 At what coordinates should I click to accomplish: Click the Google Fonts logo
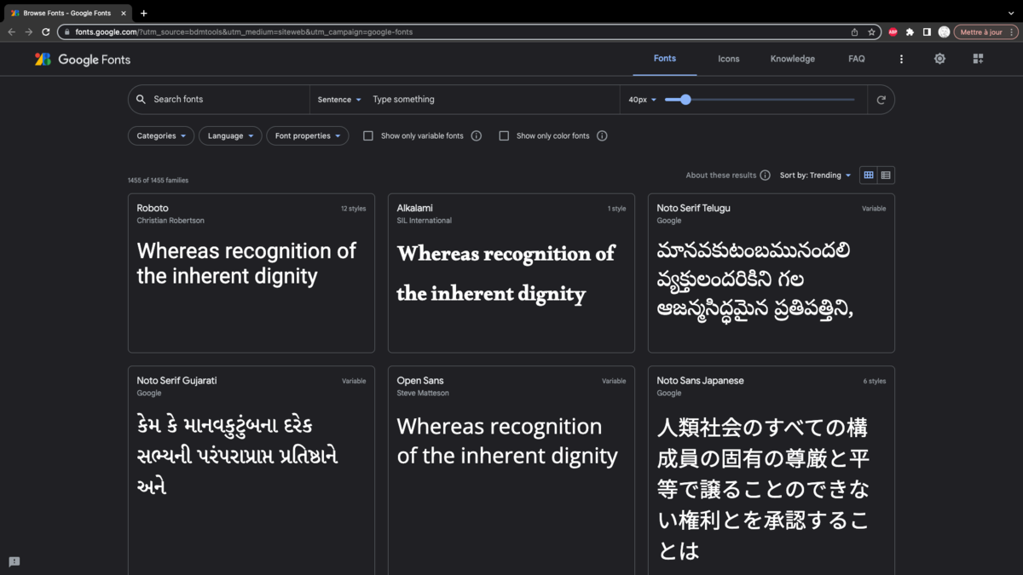coord(83,60)
